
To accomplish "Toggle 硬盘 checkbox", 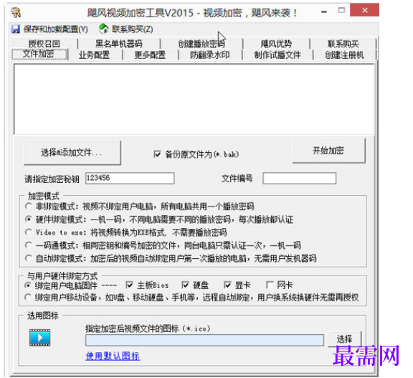I will tap(186, 285).
